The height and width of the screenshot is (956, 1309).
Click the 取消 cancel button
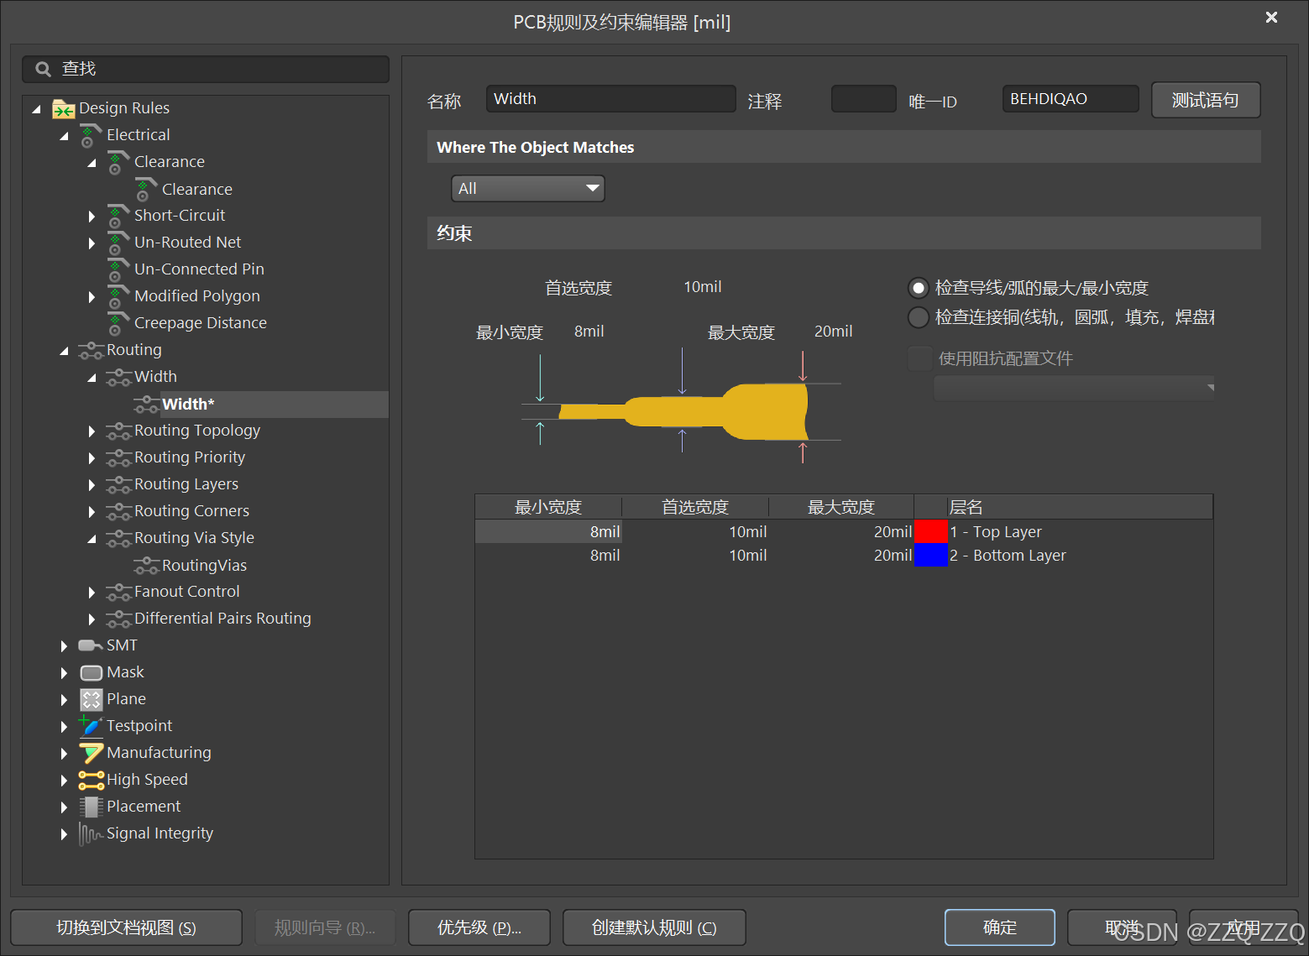1122,927
